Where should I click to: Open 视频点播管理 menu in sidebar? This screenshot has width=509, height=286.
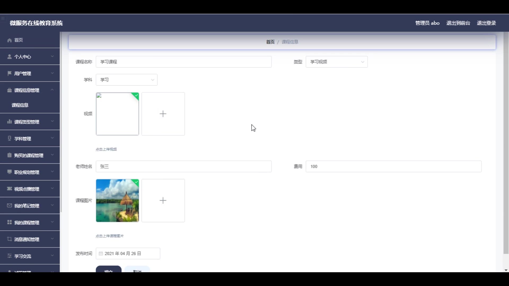[30, 189]
